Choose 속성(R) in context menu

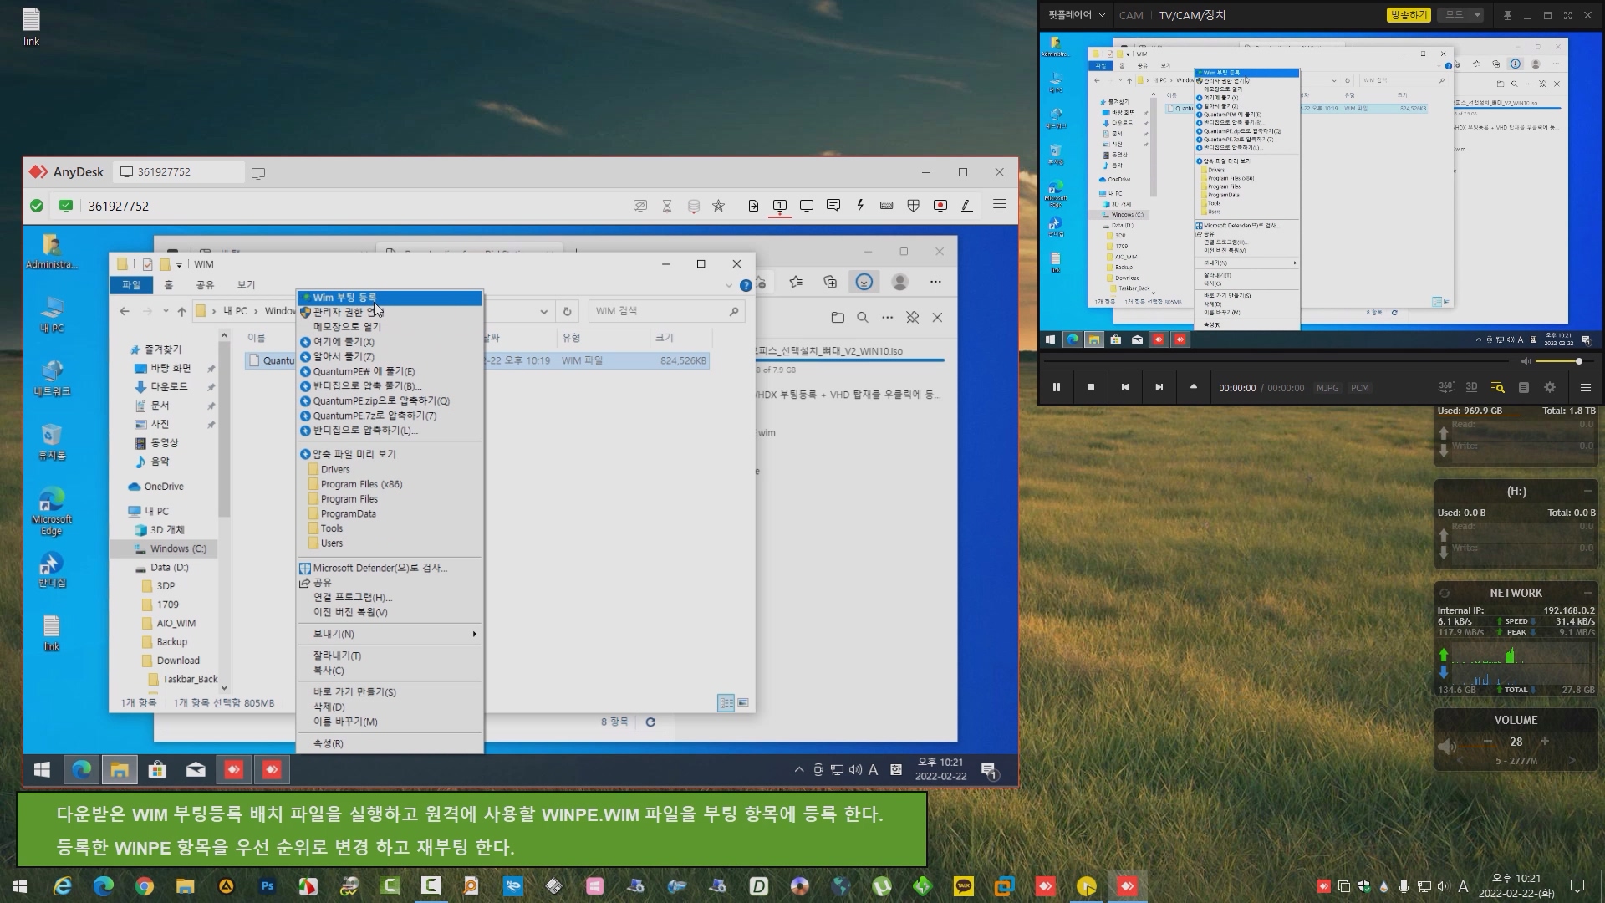(x=390, y=743)
